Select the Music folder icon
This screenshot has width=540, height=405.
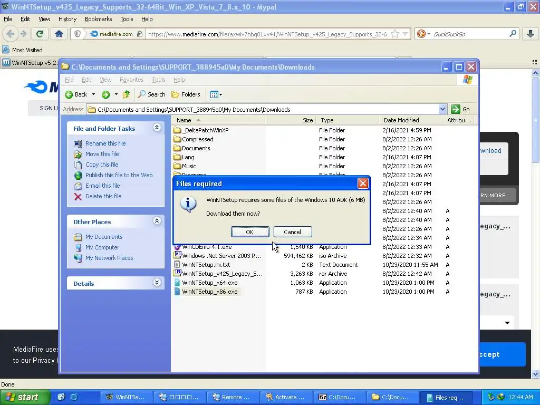click(177, 166)
